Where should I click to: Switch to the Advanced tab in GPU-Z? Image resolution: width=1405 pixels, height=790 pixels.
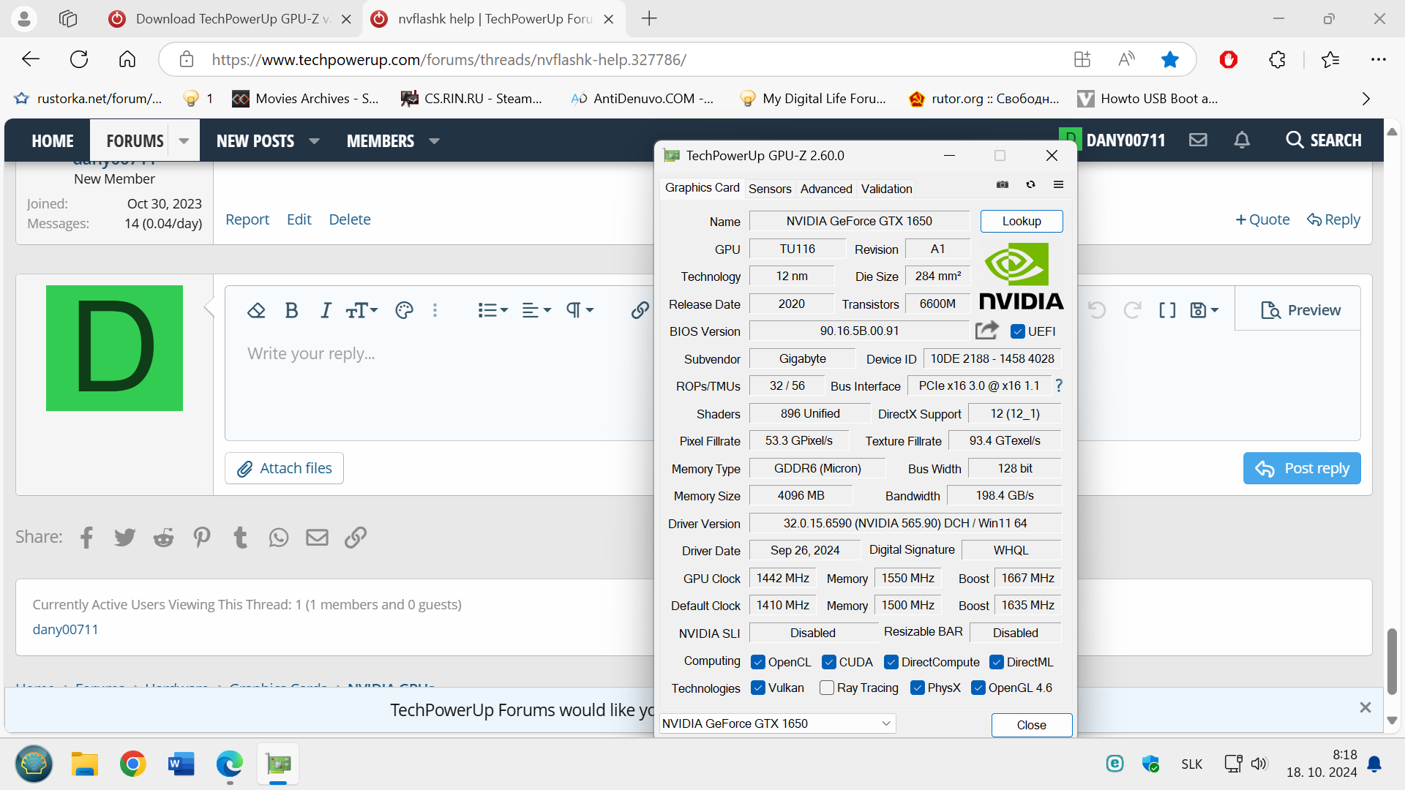[x=826, y=189]
